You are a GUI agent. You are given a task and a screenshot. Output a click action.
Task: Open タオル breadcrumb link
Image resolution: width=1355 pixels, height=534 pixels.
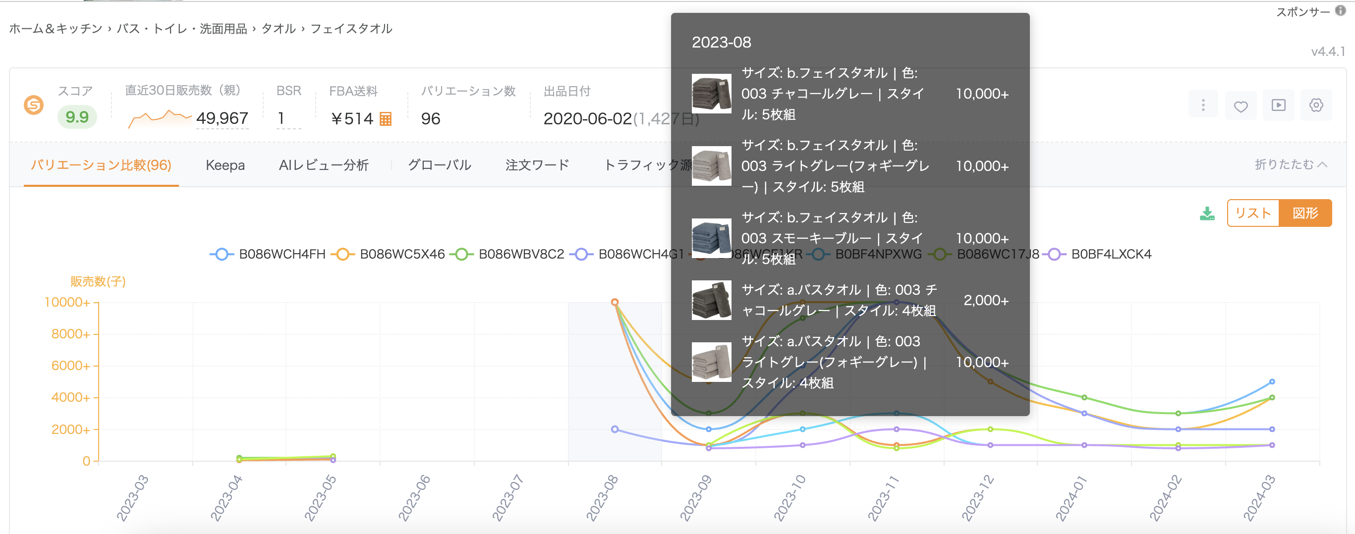(x=278, y=28)
